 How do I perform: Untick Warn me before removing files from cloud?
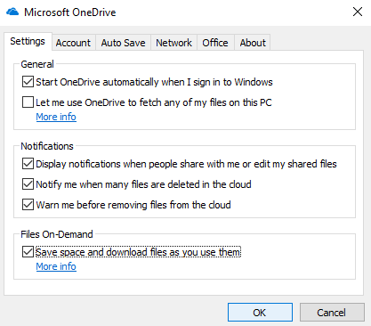click(x=28, y=205)
